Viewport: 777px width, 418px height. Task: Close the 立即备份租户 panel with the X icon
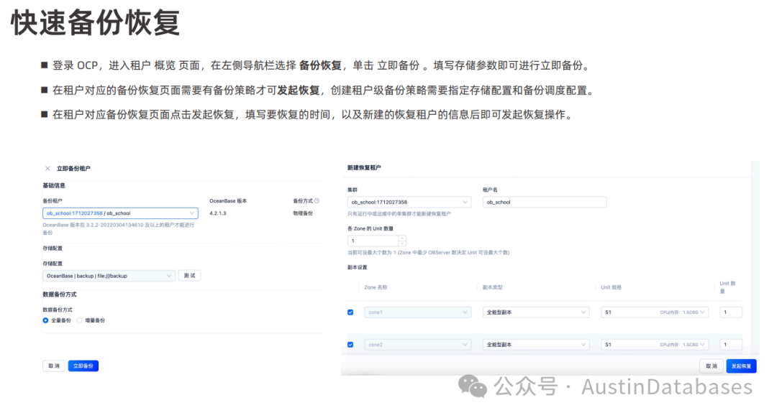pos(47,169)
